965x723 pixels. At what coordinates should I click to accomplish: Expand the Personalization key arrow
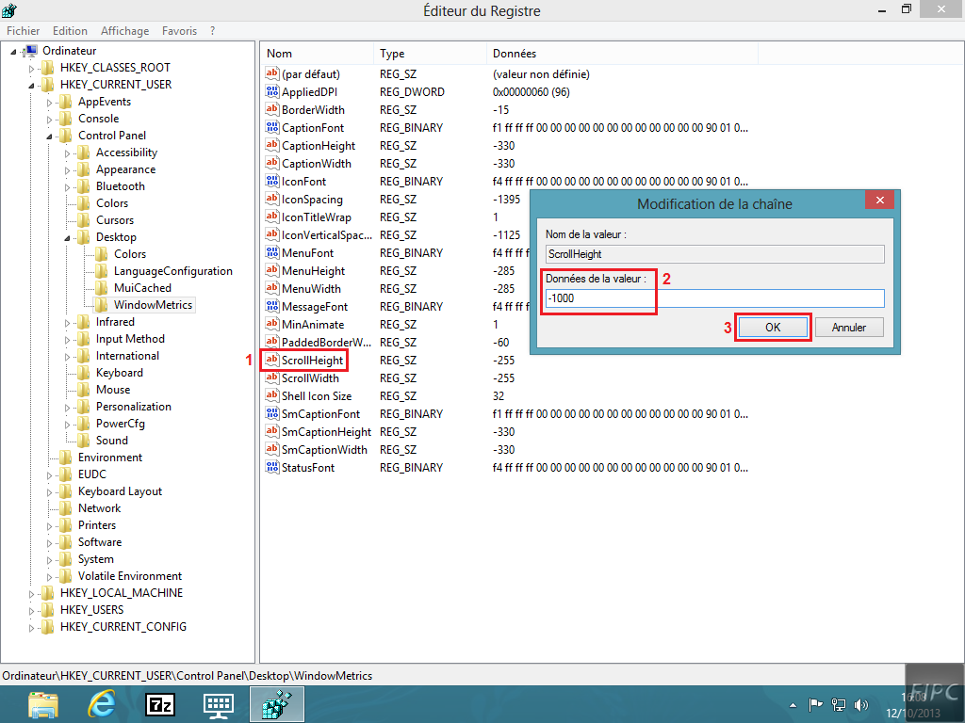68,408
